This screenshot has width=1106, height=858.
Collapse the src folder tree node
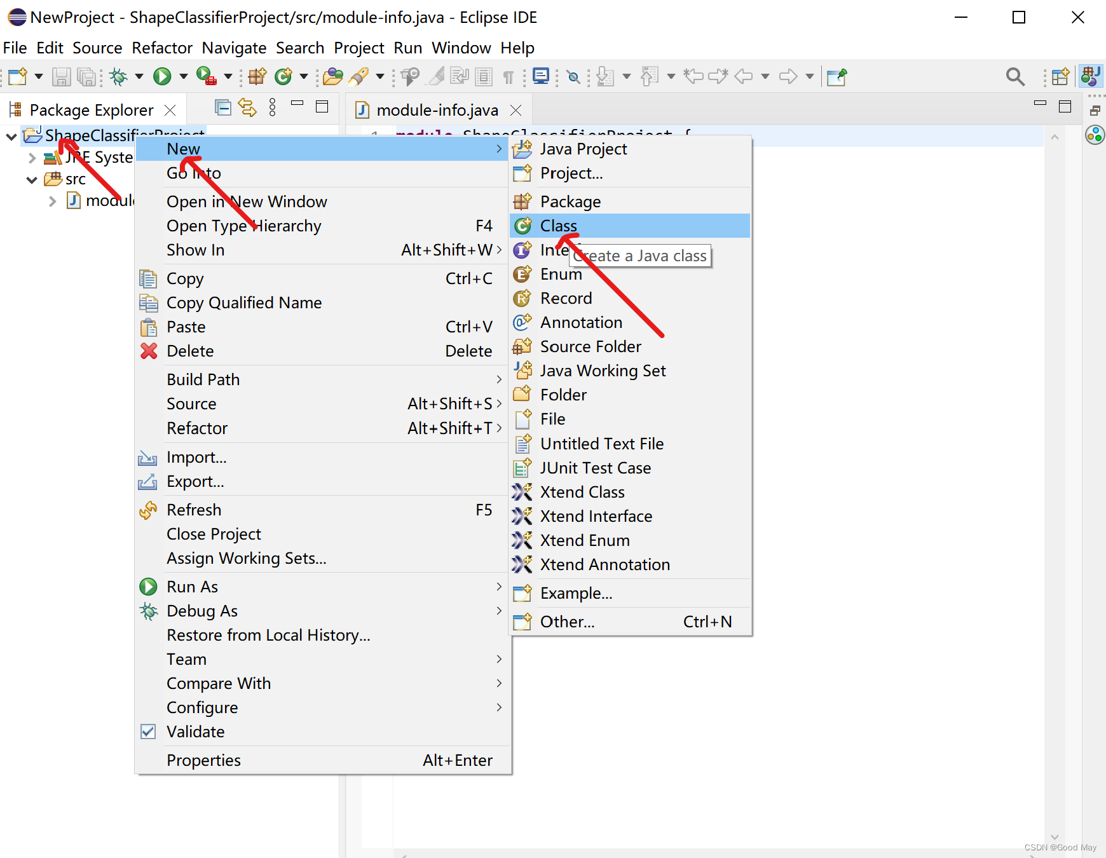click(x=32, y=180)
